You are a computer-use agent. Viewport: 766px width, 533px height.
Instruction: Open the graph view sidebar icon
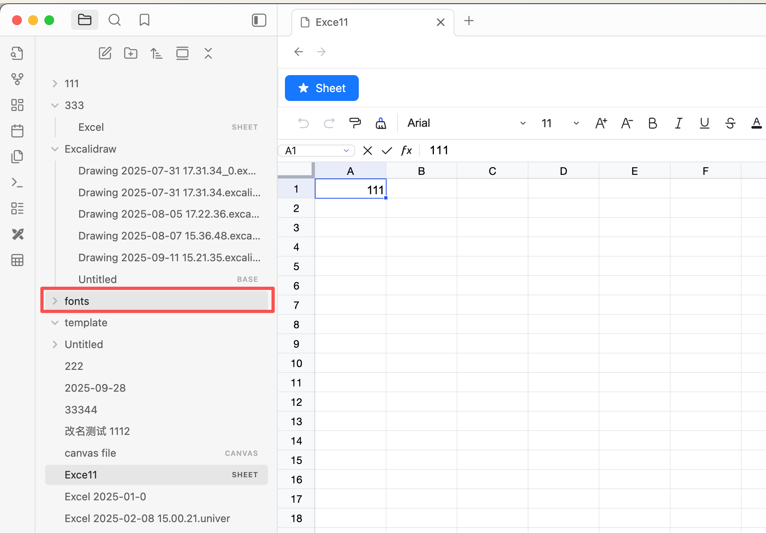[x=17, y=79]
